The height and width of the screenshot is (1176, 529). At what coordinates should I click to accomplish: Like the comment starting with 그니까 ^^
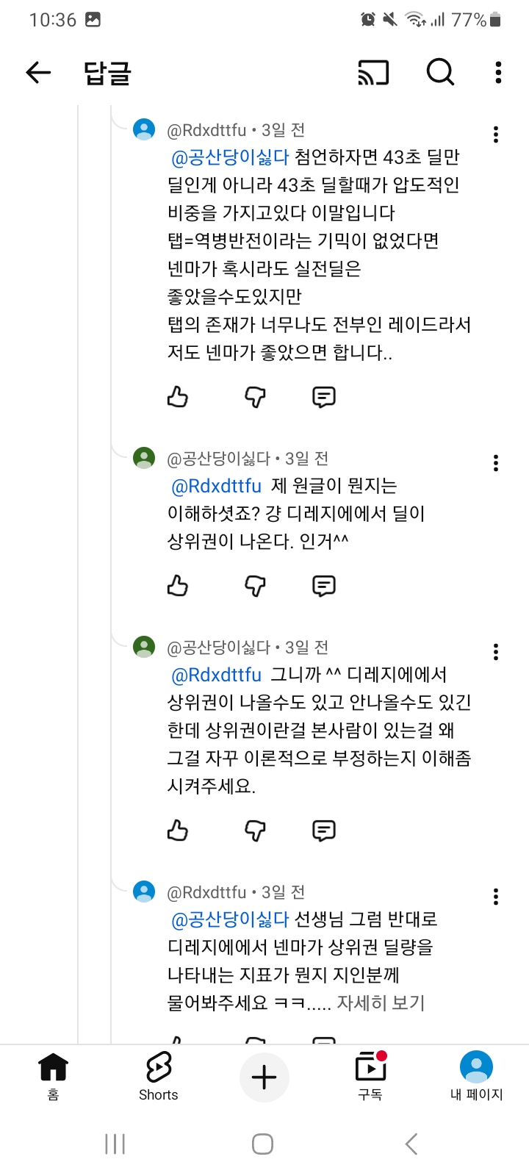[x=178, y=831]
